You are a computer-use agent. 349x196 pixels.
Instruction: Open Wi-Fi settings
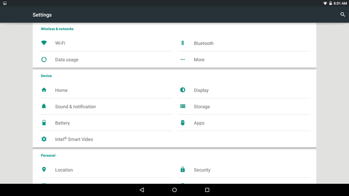pyautogui.click(x=105, y=43)
